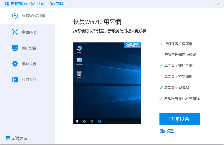Screen dimensions: 224x145
Task: Toggle the 通知区域显示所有图标 checkmark
Action: tap(161, 98)
